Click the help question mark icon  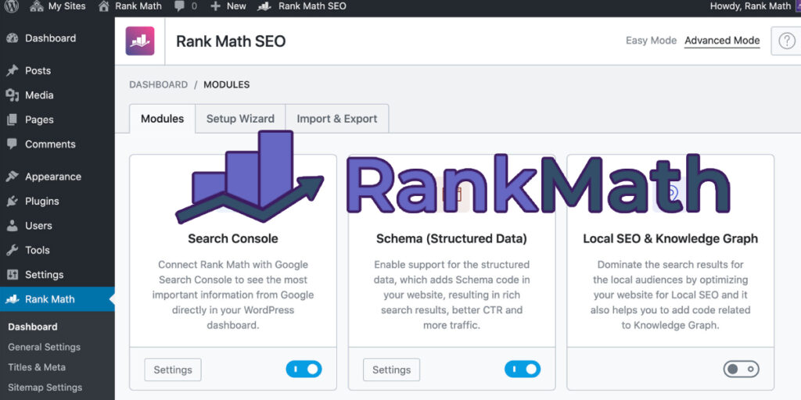pos(787,41)
